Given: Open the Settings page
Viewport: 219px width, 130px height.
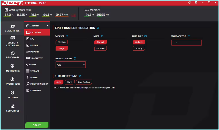Looking at the screenshot, I should [x=13, y=94].
